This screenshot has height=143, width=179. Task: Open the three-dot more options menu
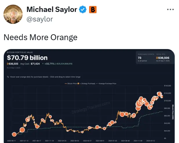tap(170, 9)
